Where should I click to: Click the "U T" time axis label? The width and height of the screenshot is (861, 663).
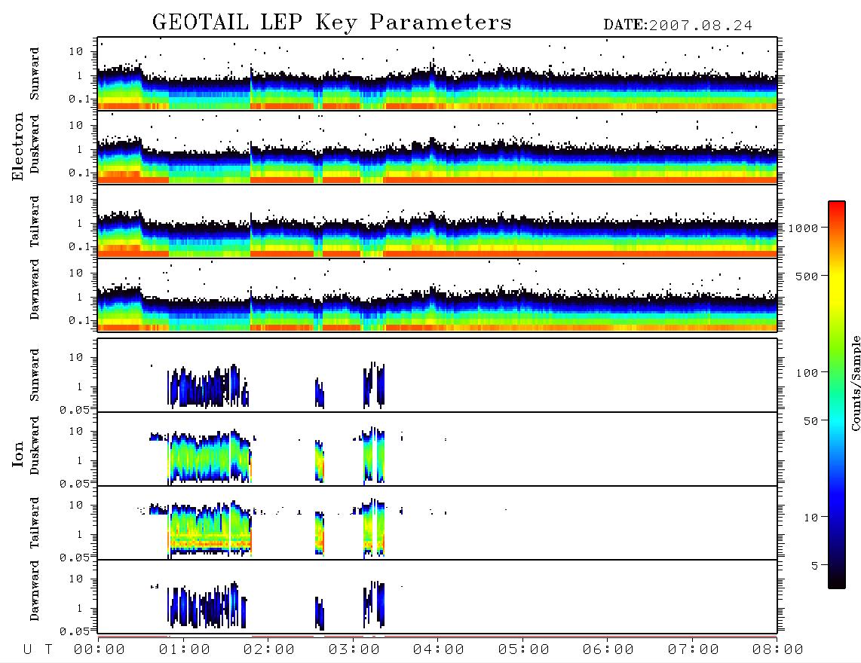[38, 650]
